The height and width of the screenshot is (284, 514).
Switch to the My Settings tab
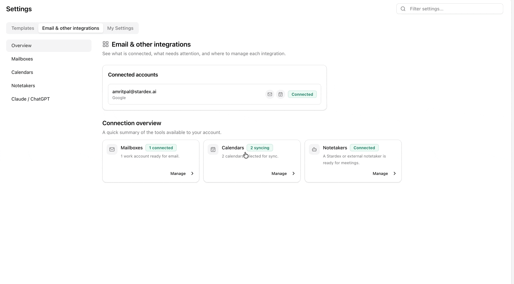tap(120, 28)
